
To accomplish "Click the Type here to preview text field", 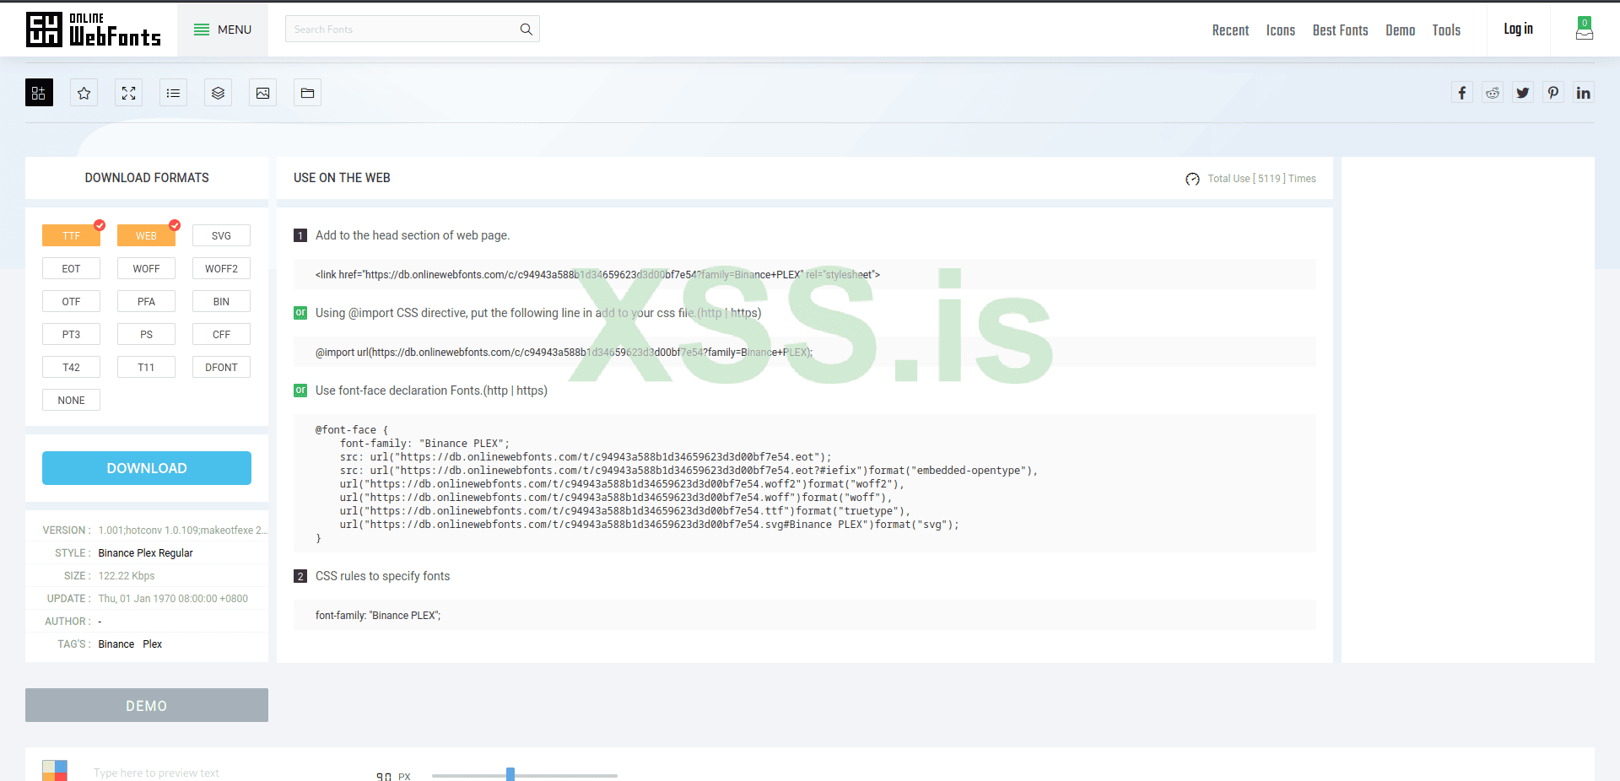I will point(157,773).
